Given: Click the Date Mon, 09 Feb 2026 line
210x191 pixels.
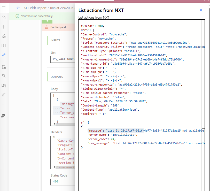Looking at the screenshot, I should [x=114, y=102].
